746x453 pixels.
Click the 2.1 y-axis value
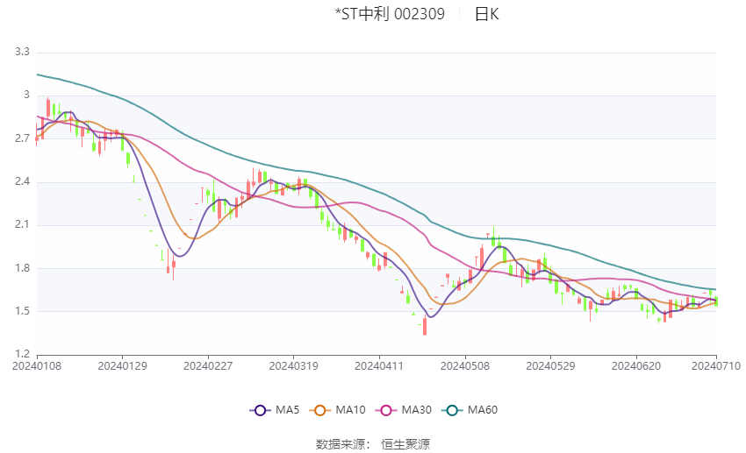22,224
